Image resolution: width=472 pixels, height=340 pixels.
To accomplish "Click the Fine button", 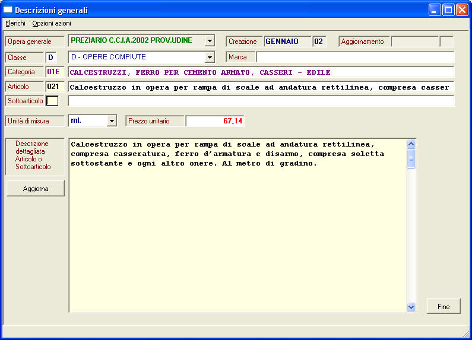I will 444,306.
